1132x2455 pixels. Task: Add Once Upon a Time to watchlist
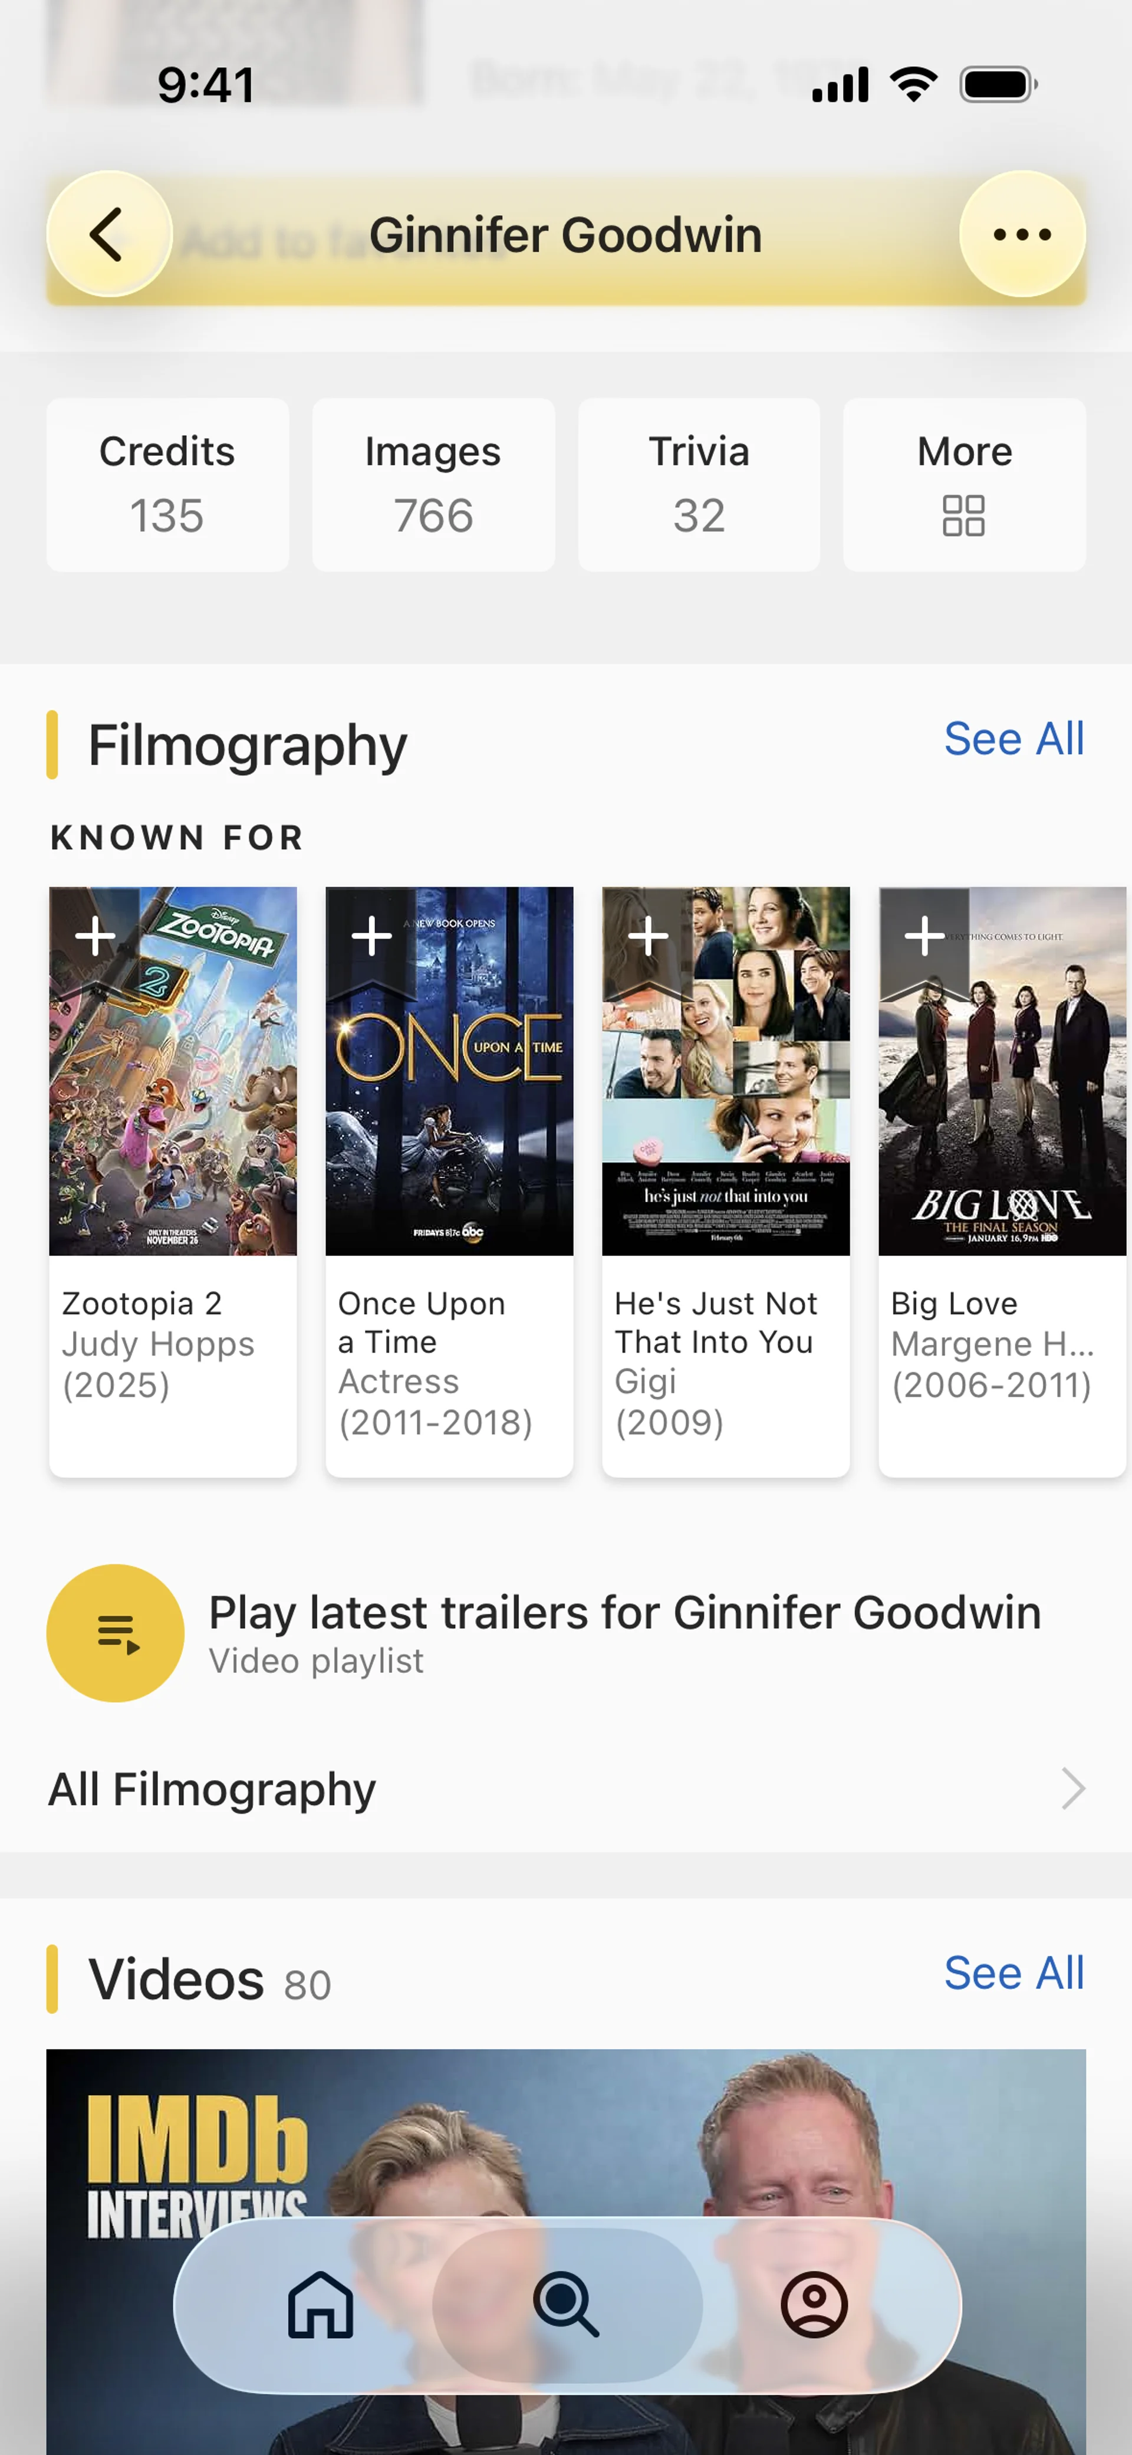click(x=371, y=936)
